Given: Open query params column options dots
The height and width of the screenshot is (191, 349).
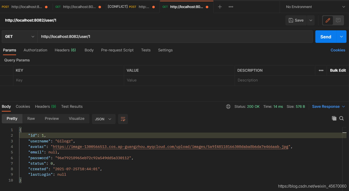Looking at the screenshot, I should pos(321,70).
